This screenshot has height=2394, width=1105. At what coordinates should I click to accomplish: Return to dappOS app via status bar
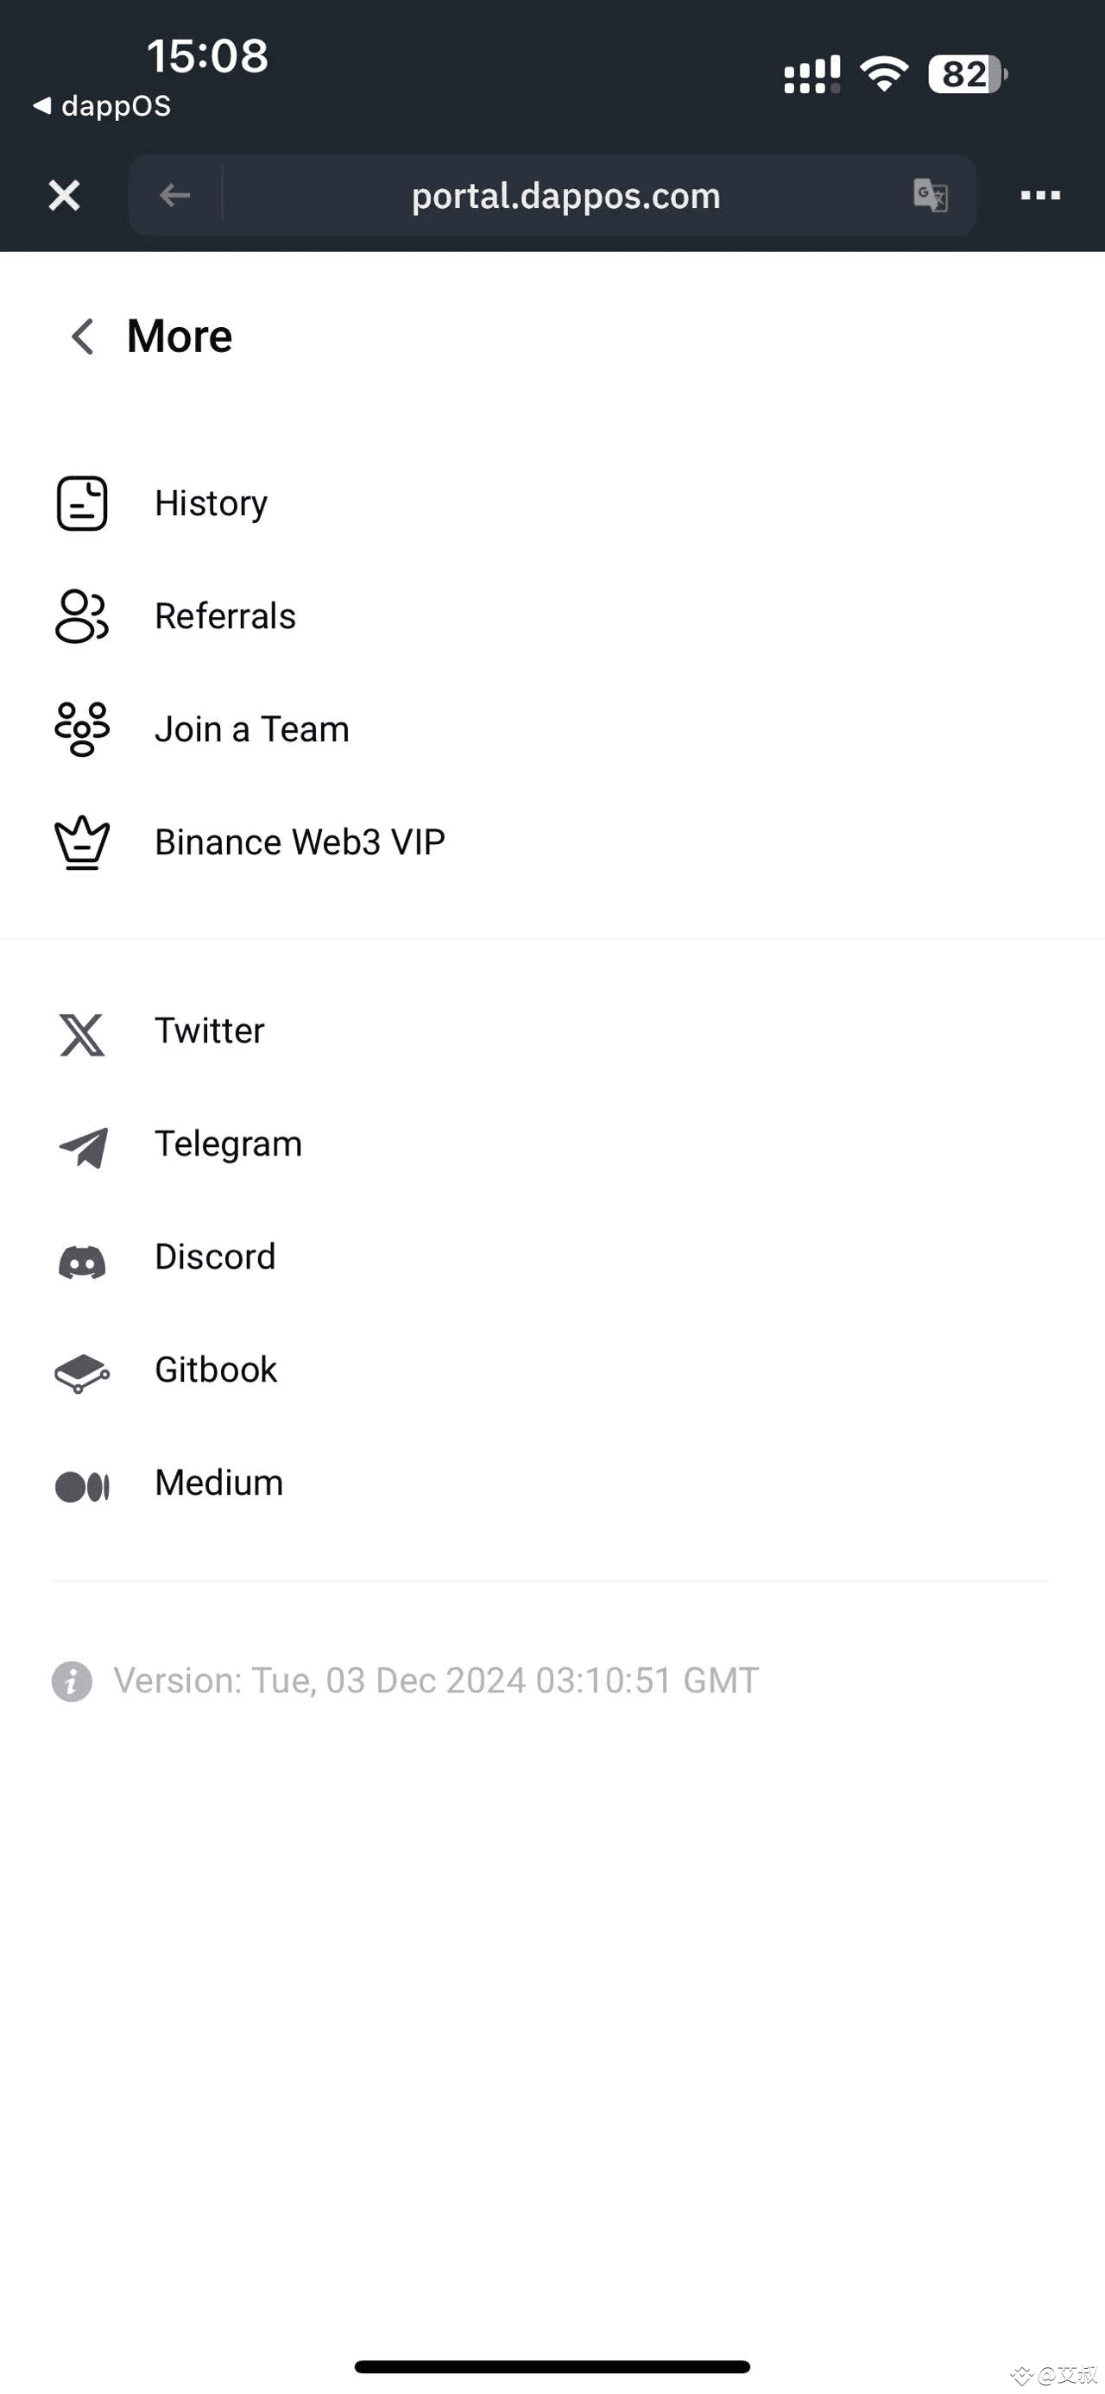pos(102,106)
